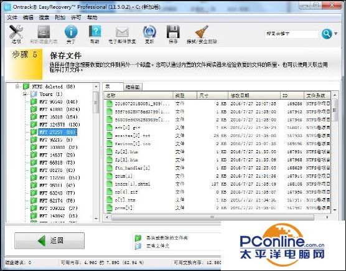The image size is (346, 271).
Task: Select folder MFT 41880 (1624)
Action: (x=55, y=109)
